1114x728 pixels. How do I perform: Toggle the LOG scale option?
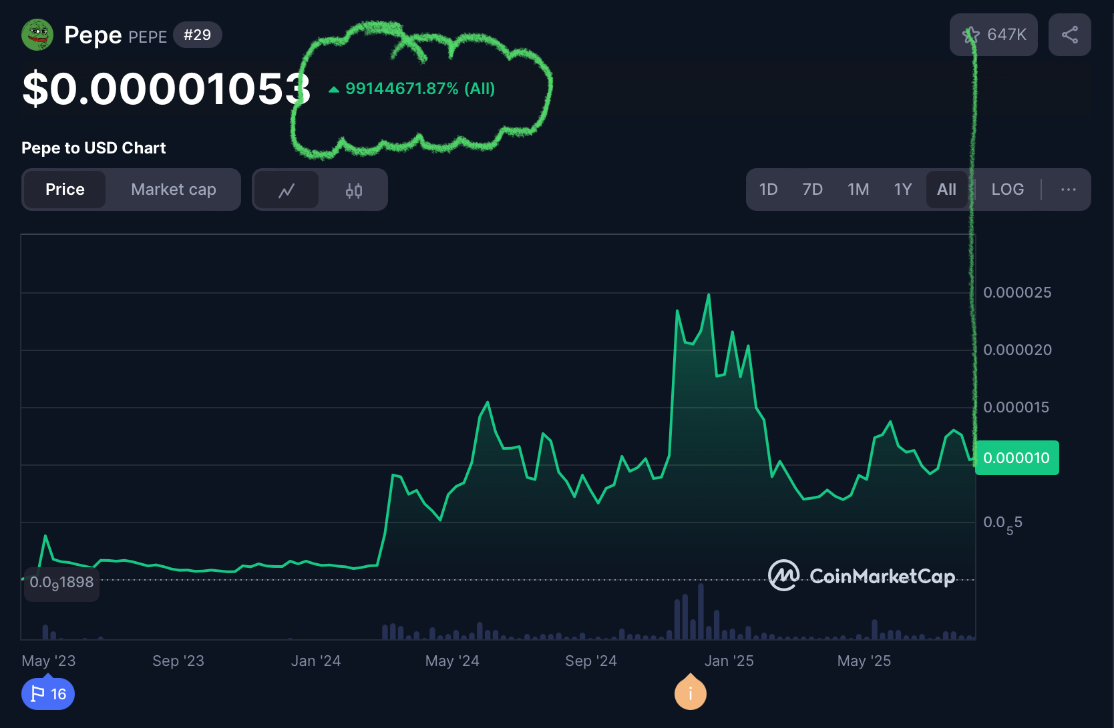pos(1008,190)
